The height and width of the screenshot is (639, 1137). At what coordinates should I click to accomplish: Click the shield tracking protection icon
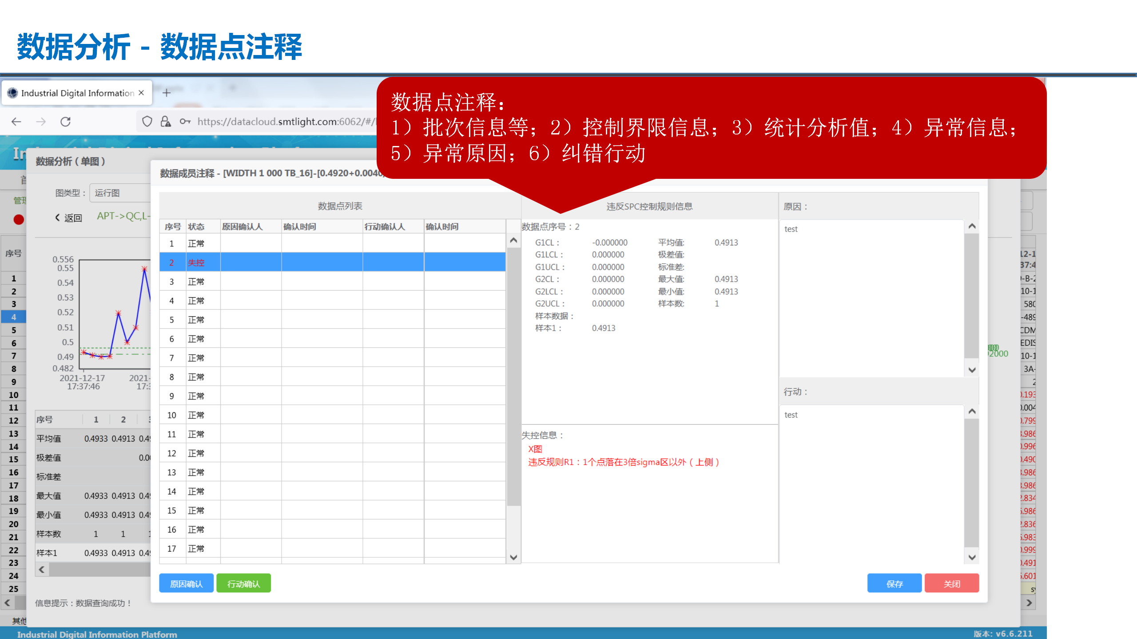tap(147, 122)
